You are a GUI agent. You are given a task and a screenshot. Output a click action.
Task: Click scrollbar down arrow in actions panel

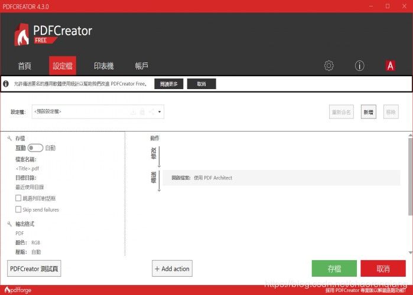click(x=411, y=253)
